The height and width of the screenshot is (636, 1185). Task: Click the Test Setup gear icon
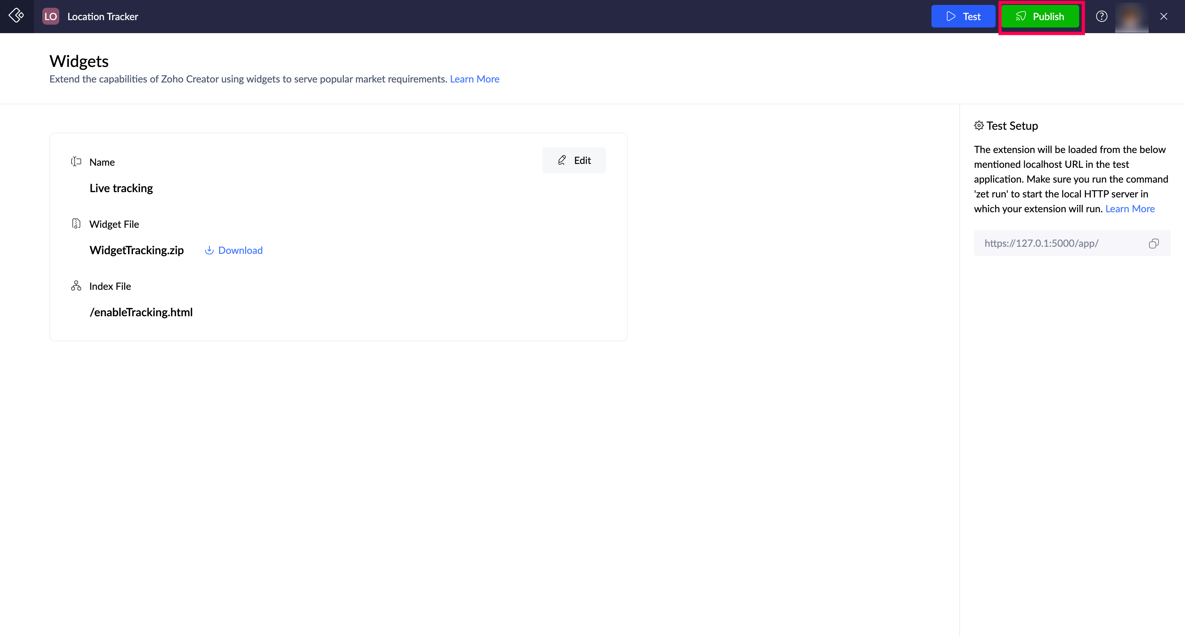click(978, 126)
